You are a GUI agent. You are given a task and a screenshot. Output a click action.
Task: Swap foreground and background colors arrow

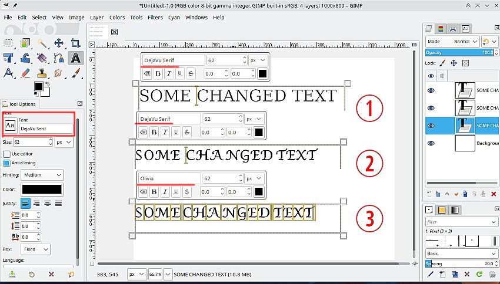tap(48, 84)
